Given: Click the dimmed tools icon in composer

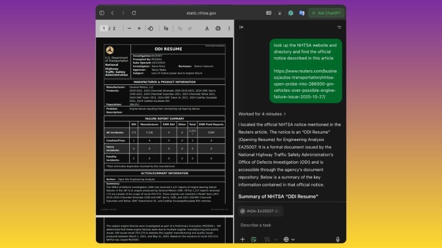Looking at the screenshot, I should click(267, 240).
